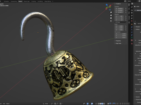Expand the Preview panel in material properties

click(137, 27)
